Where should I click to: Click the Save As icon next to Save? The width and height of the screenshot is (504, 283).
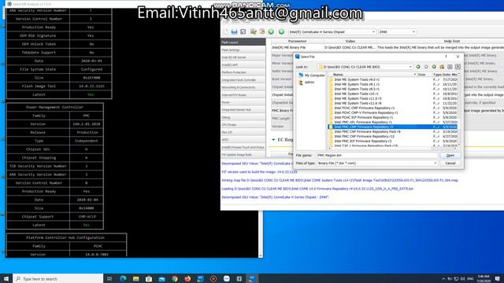click(243, 31)
